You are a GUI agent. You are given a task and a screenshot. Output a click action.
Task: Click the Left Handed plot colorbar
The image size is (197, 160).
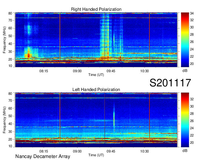(185, 120)
